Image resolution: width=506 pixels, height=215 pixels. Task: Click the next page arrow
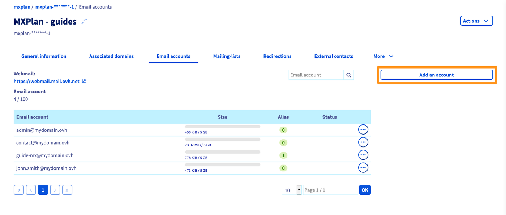[55, 190]
